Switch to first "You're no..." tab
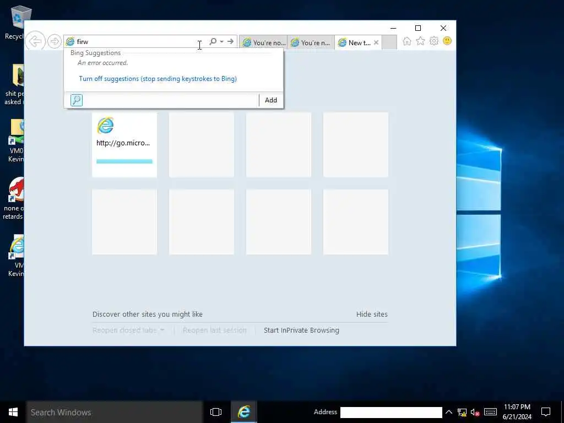Image resolution: width=564 pixels, height=423 pixels. click(263, 42)
